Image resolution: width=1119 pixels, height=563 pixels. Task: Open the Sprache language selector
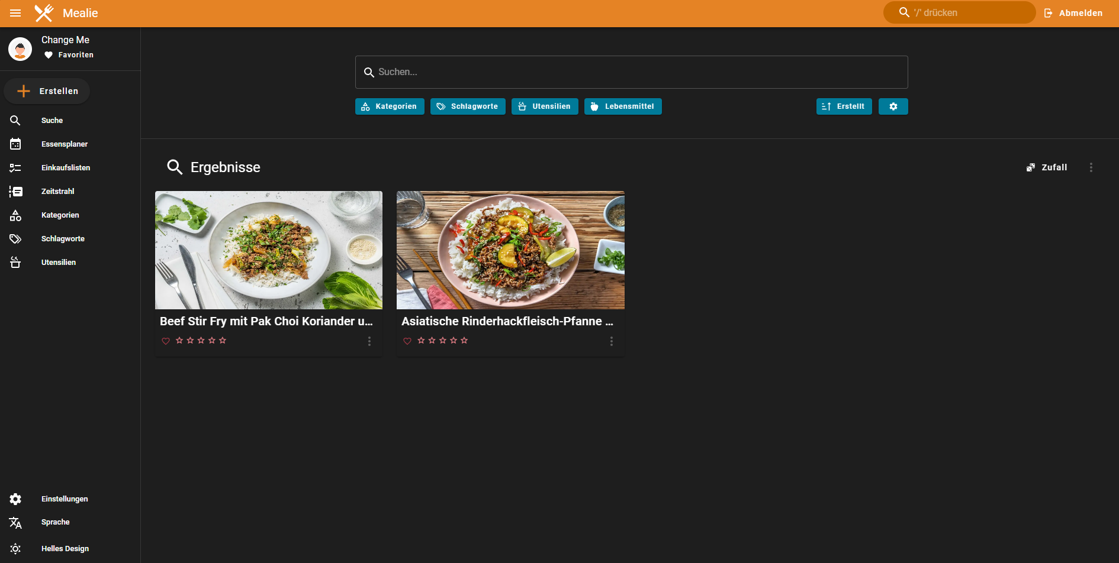[55, 522]
